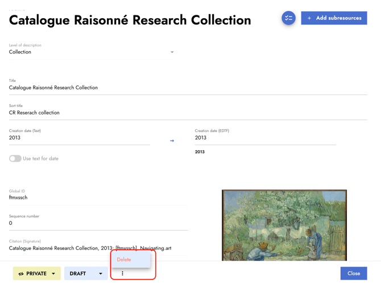This screenshot has width=381, height=283.
Task: Open the three-dot more options menu
Action: [x=122, y=273]
